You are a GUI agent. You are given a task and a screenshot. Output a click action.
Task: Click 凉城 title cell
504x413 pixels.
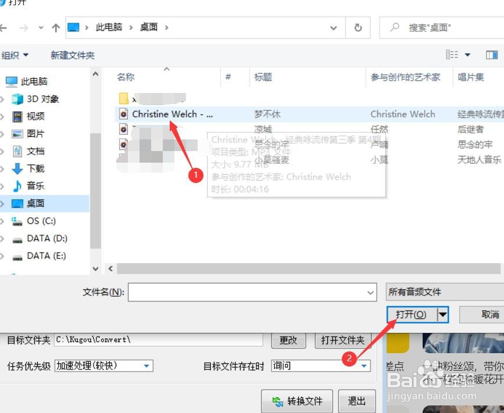tap(263, 130)
